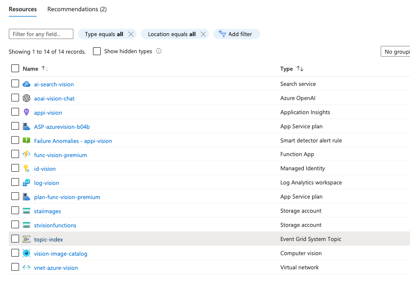The height and width of the screenshot is (282, 410).
Task: Open the No grouping dropdown
Action: [x=395, y=52]
